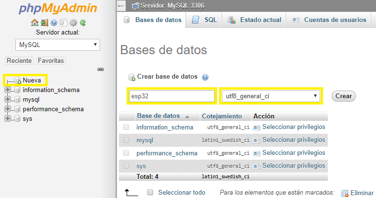Sort by the Cotejamiento column header

(222, 116)
